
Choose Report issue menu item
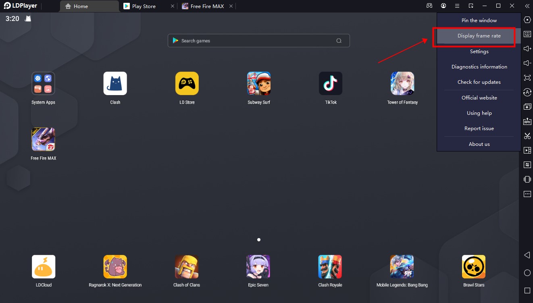[x=479, y=129]
